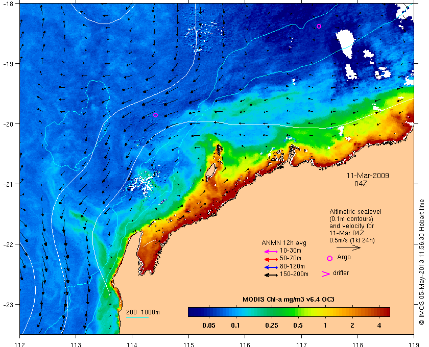Click the cyan 200m depth contour legend line
This screenshot has height=347, width=429.
pos(137,317)
